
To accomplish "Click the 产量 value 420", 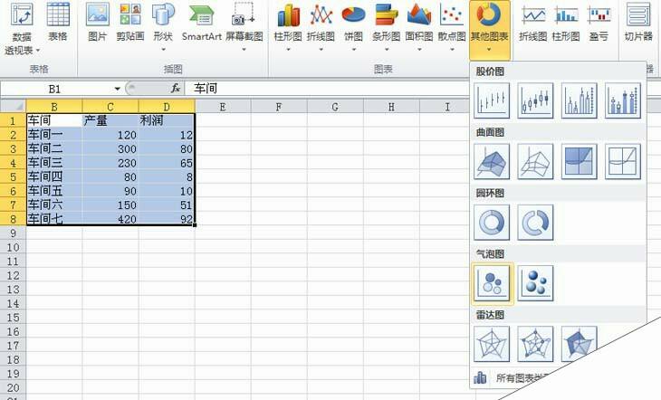I will (110, 219).
